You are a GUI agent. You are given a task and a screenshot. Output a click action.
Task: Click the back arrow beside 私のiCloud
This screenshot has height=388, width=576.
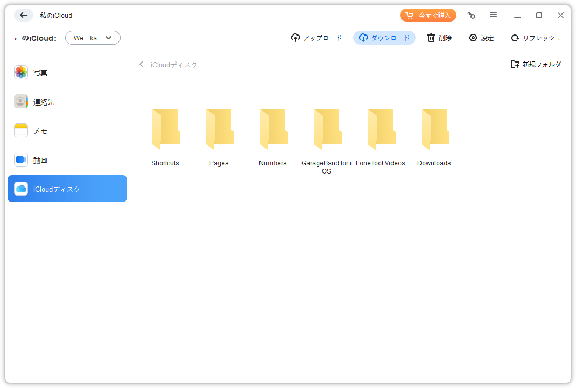tap(23, 15)
